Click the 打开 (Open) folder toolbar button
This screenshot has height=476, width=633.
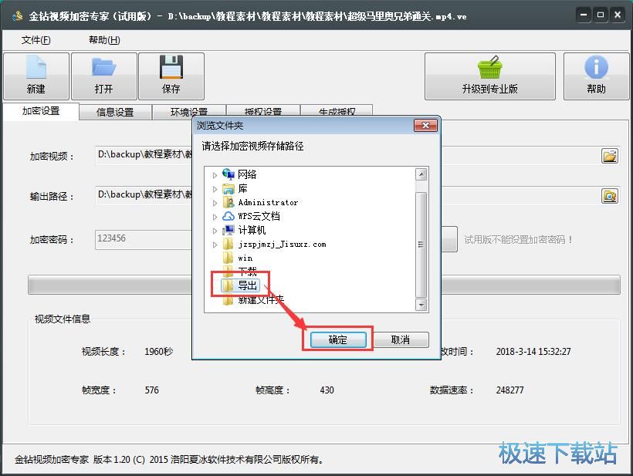[x=103, y=76]
